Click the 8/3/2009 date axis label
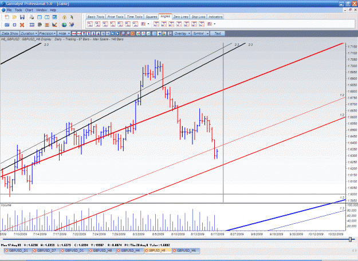358x261 pixels. [x=139, y=234]
